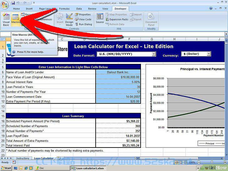Open the Data ribbon tab
Viewport: 228px width, 171px height.
(79, 9)
